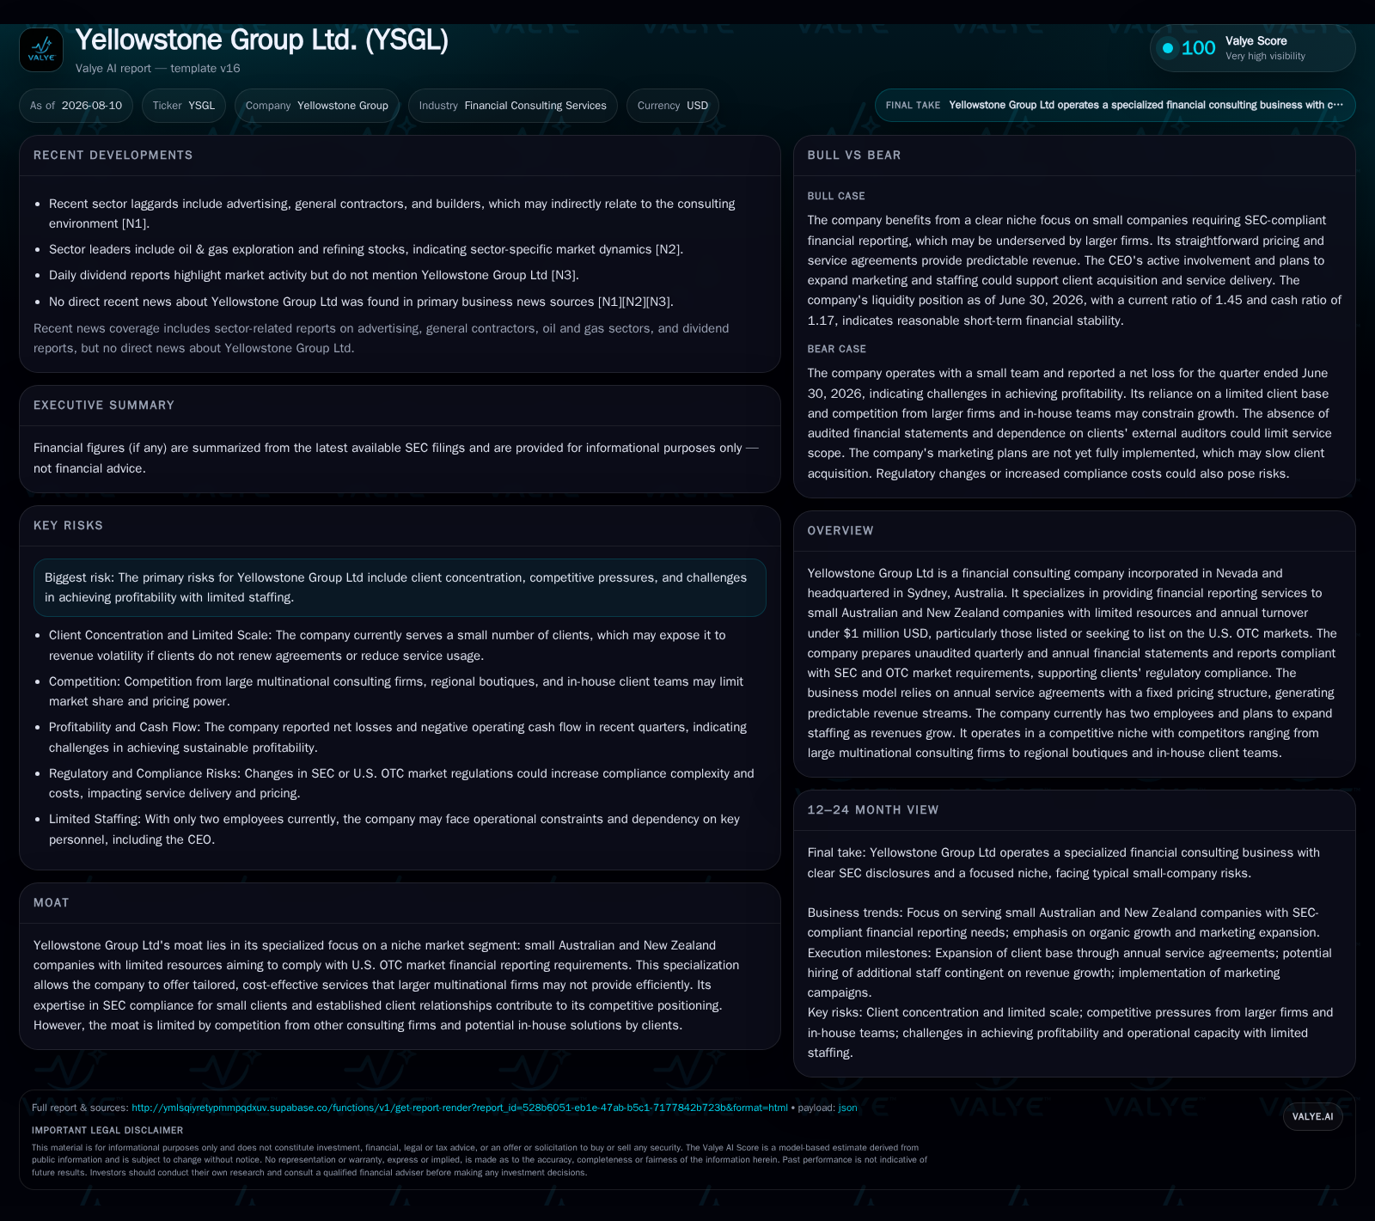Click the Valye Score 100 value
This screenshot has width=1375, height=1221.
1198,48
